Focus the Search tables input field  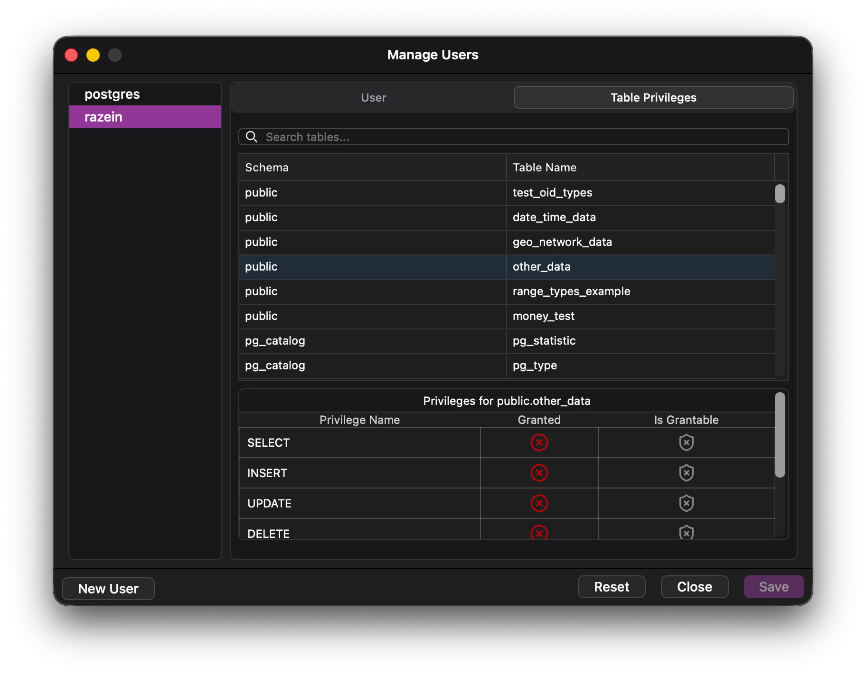point(522,137)
